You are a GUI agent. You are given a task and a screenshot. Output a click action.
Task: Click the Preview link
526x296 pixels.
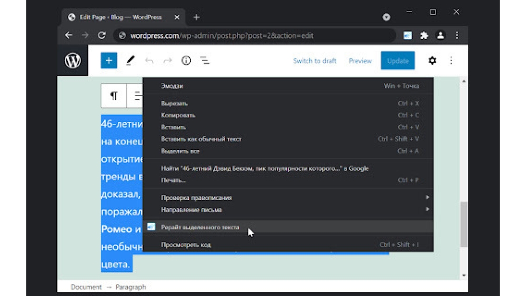(x=360, y=61)
